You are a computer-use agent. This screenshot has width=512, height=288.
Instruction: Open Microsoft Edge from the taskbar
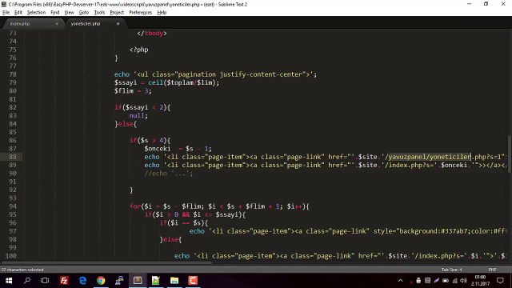coord(82,281)
